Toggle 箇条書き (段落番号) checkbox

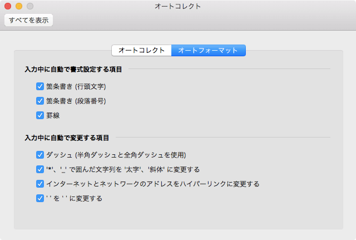40,101
